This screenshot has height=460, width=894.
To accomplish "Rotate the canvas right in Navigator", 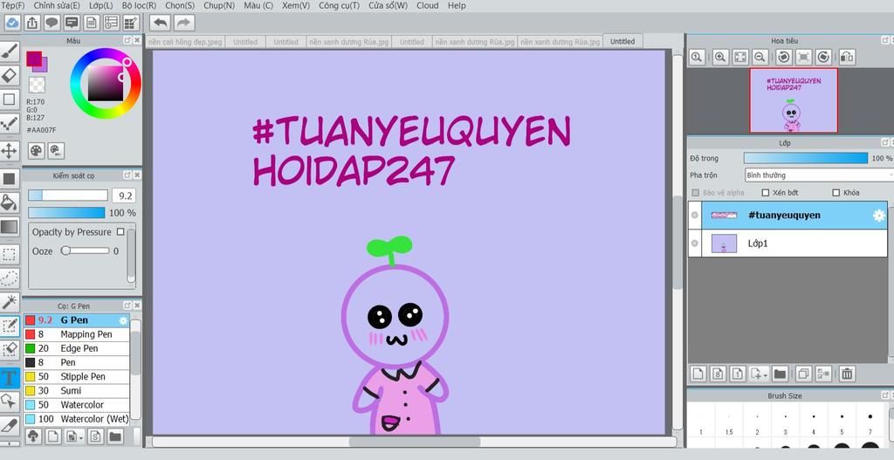I will 823,57.
